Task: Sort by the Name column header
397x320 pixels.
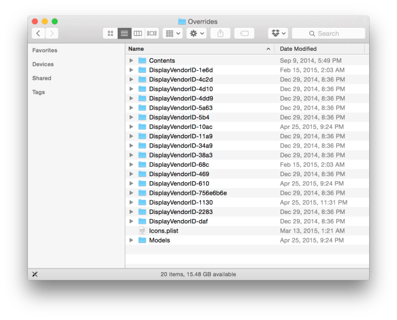Action: [198, 48]
